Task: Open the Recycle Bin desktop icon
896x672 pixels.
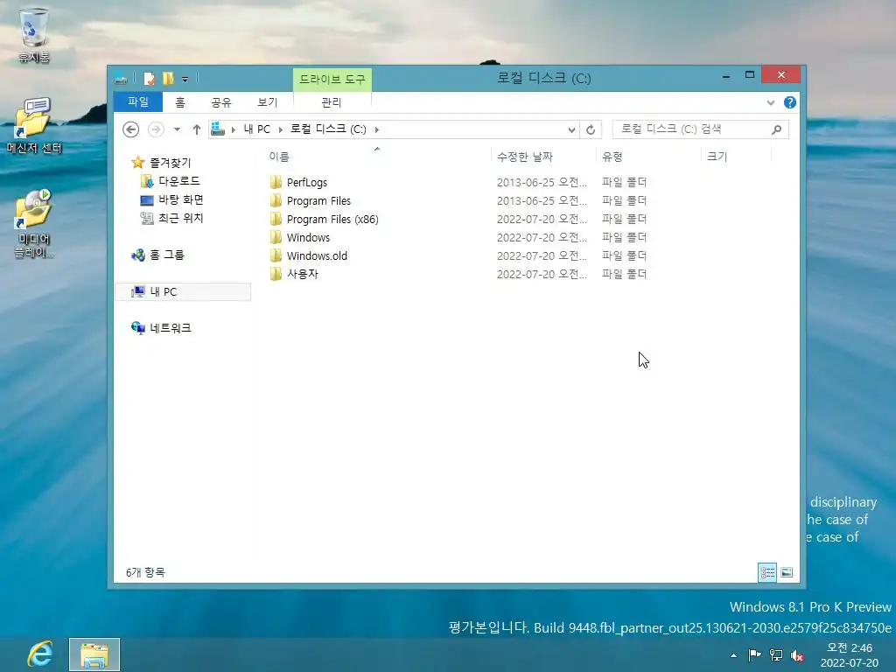Action: [34, 34]
